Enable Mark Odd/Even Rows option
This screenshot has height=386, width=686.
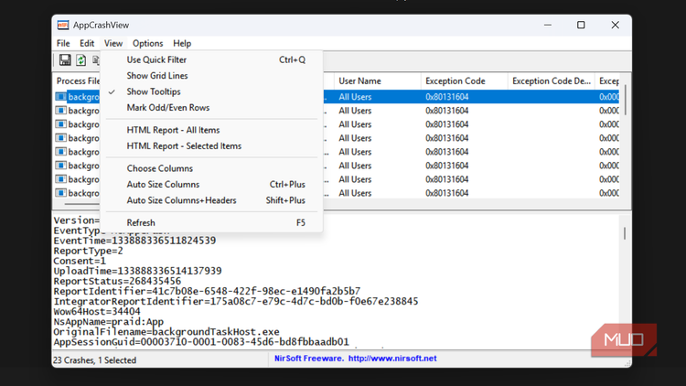(212, 108)
